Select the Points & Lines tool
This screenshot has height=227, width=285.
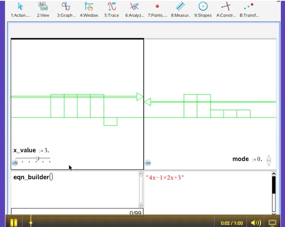point(157,7)
